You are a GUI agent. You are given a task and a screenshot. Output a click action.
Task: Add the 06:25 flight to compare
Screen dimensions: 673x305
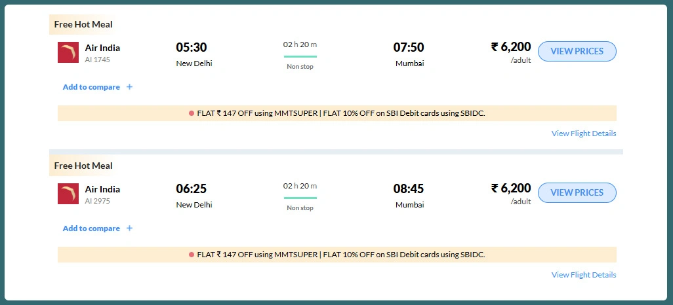[x=91, y=228]
